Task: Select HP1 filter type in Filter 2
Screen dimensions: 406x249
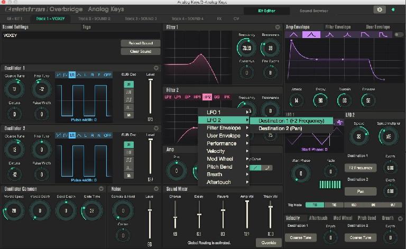Action: coord(197,97)
